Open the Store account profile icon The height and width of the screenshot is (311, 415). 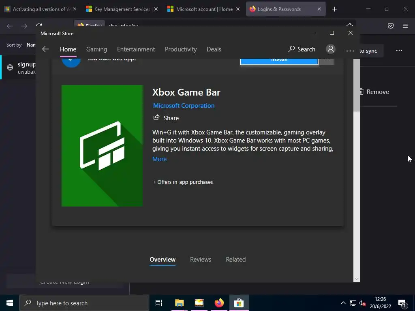331,49
